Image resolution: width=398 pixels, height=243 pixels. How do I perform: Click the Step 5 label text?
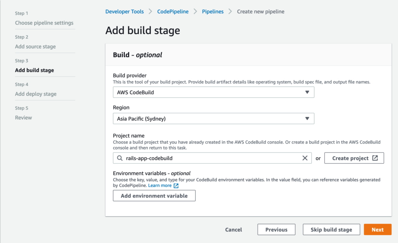[22, 108]
